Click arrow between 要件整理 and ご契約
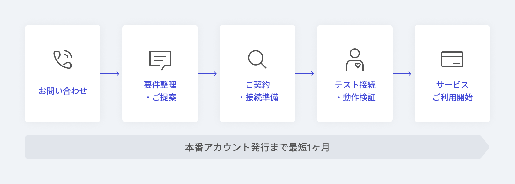Viewport: 515px width, 184px height. [207, 74]
